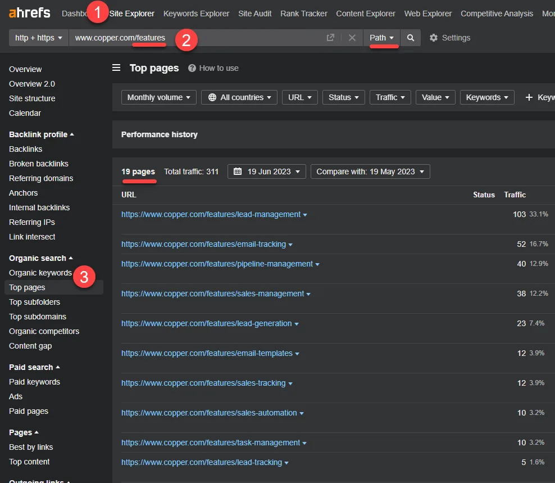This screenshot has height=483, width=555.
Task: Open the Traffic filter dropdown
Action: pyautogui.click(x=390, y=97)
